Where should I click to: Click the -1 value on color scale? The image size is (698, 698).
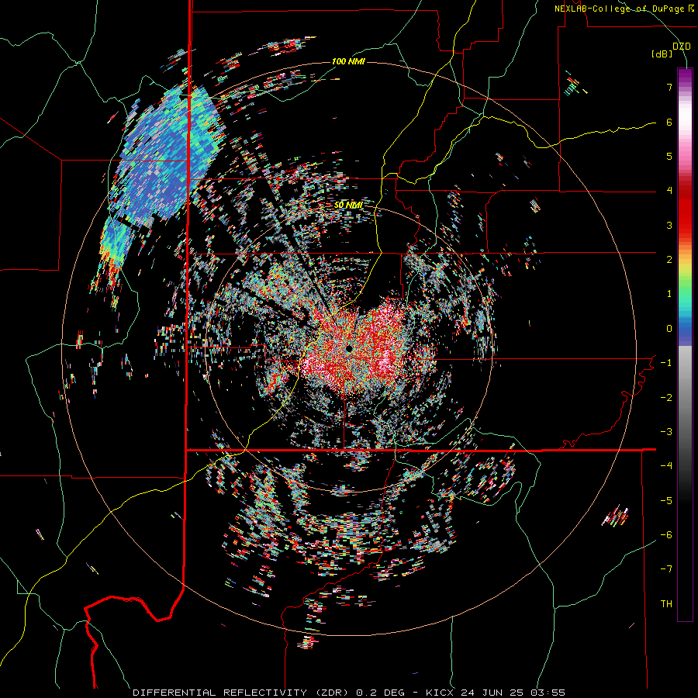tap(666, 363)
